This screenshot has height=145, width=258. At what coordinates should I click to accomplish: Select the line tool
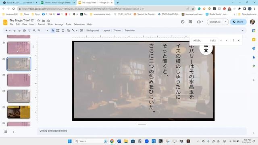click(73, 31)
